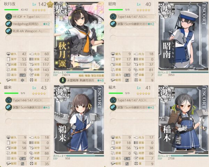Select 稲木's empty fourth equipment slot
209x167 pixels.
132,122
